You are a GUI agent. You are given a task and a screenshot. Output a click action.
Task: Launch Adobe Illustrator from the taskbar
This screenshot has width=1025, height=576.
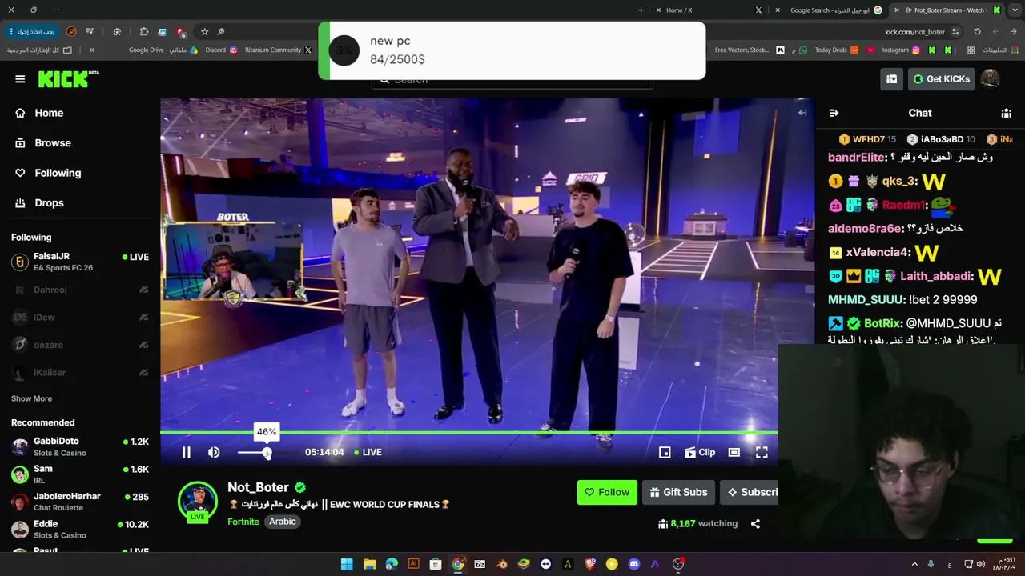point(413,564)
